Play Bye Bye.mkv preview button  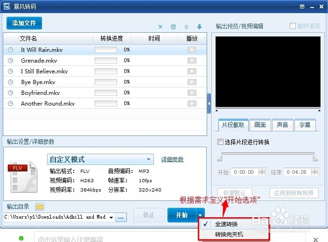pyautogui.click(x=192, y=82)
